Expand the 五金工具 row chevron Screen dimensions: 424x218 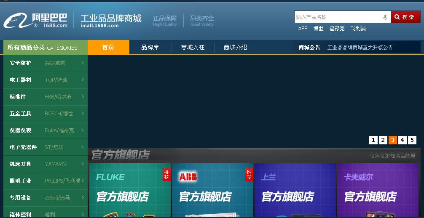83,114
